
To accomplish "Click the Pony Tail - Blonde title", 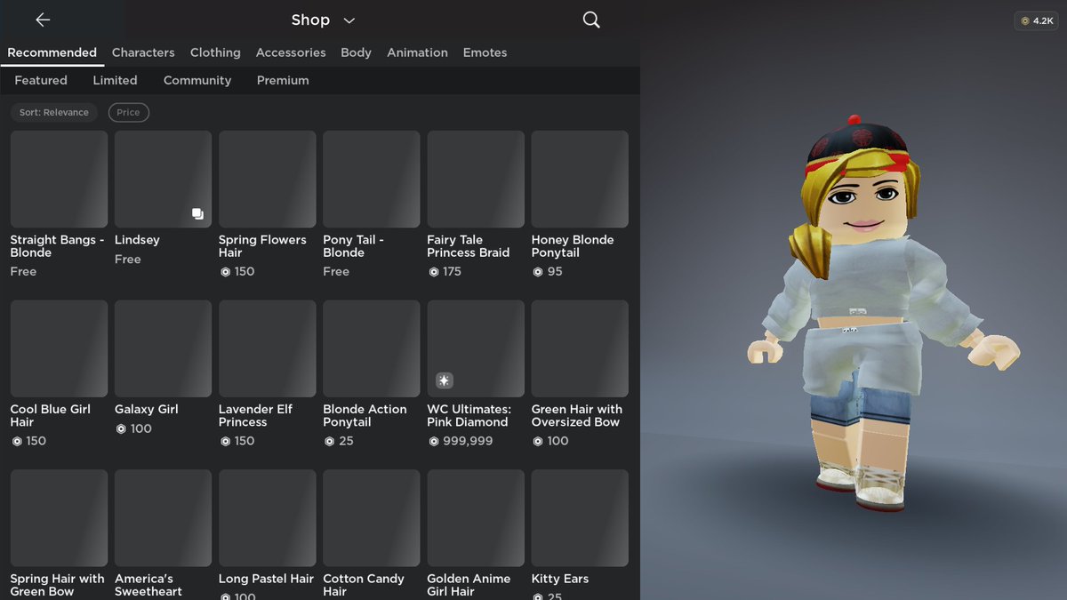I will click(353, 246).
